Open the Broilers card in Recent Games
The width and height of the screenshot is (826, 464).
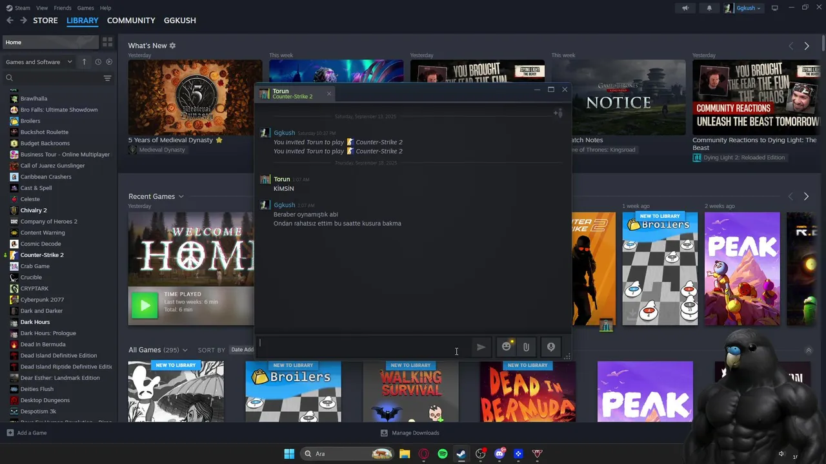660,269
